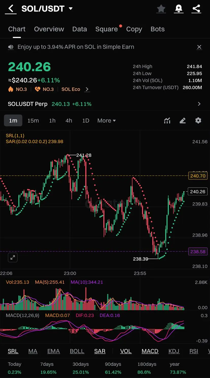Tap the Vol:235.13 volume label
210x378 pixels.
point(17,282)
